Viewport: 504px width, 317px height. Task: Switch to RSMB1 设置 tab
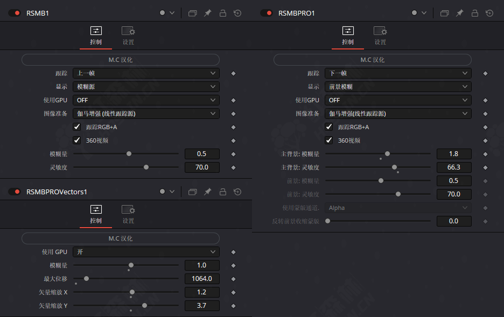tap(128, 36)
